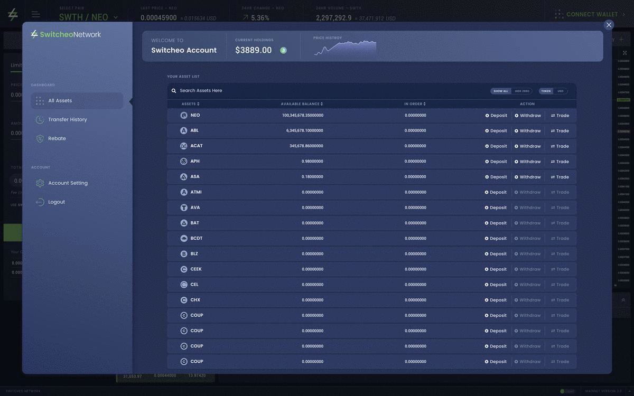
Task: Select Token display mode
Action: 546,91
